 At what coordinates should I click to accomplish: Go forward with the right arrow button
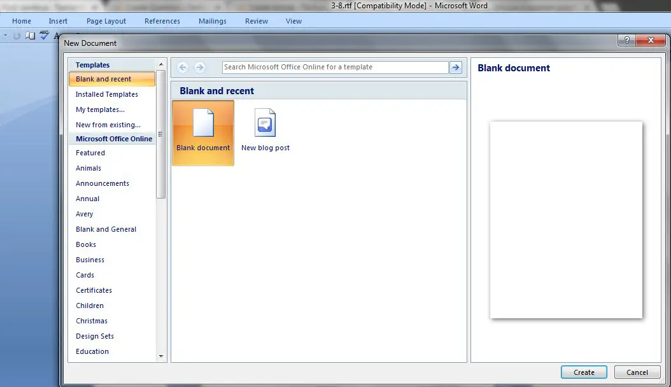tap(199, 67)
